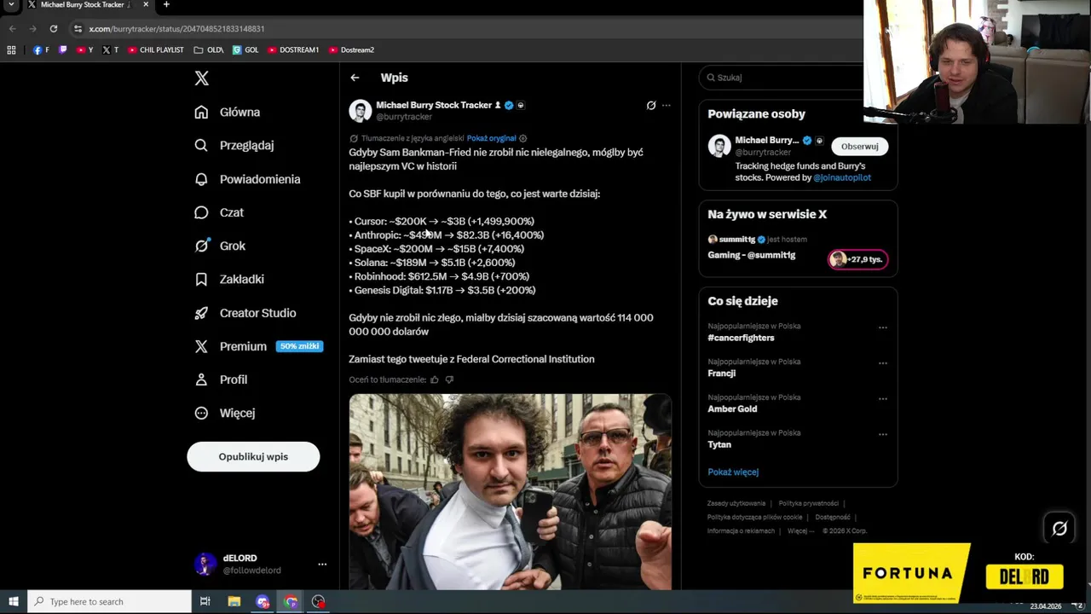The image size is (1091, 614).
Task: Reload the page in browser
Action: [53, 28]
